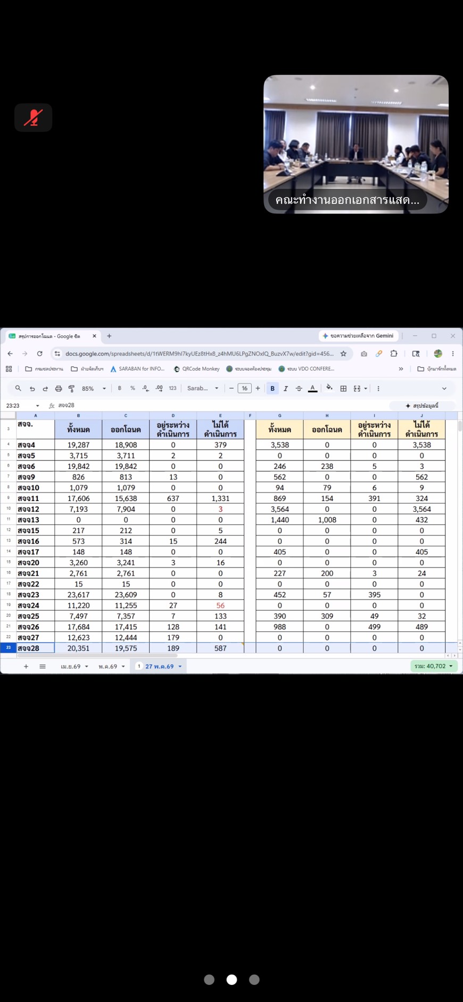Open the all bookmarks folder
463x1002 pixels.
(x=436, y=368)
